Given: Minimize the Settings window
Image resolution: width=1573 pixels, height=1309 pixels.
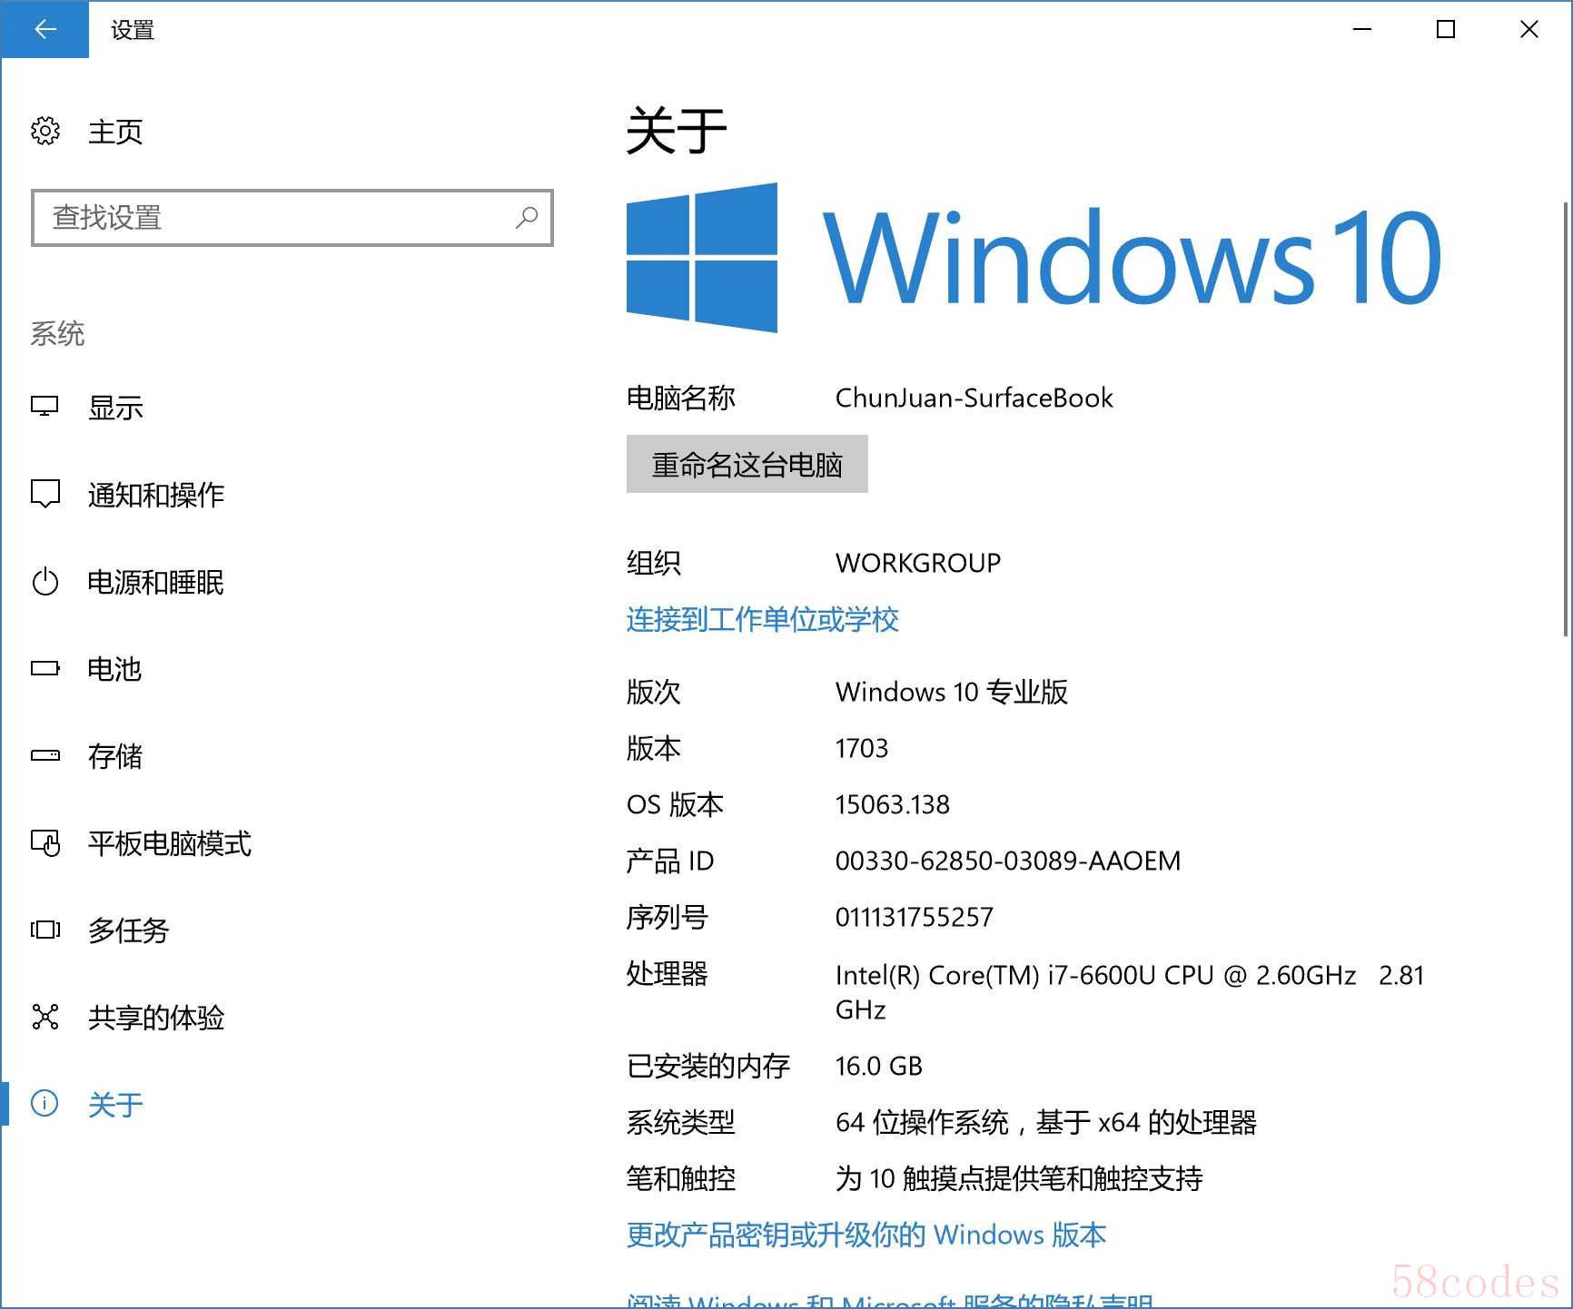Looking at the screenshot, I should (x=1362, y=29).
